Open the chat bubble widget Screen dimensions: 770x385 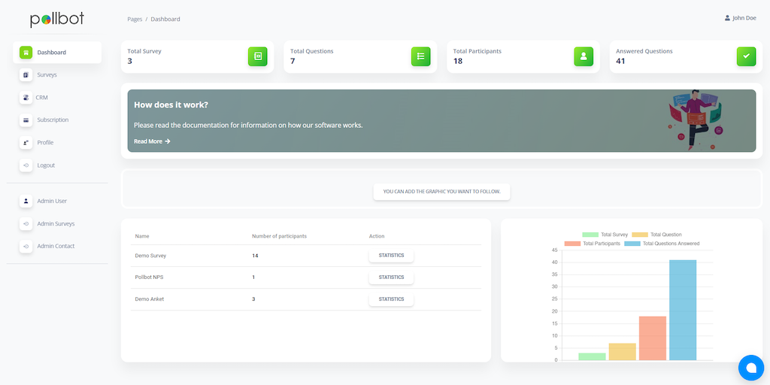click(750, 367)
